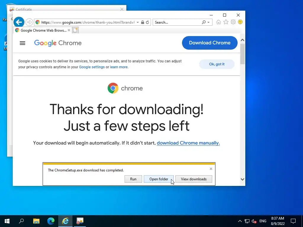
Task: Accept cookies with Ok, got it
Action: (x=217, y=64)
